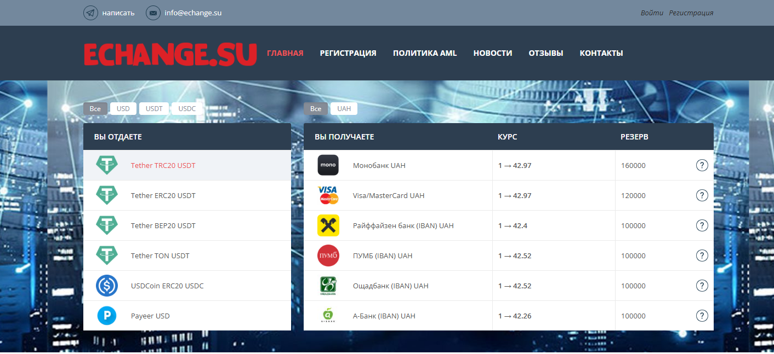Click the 160000 reserve value

[x=633, y=165]
